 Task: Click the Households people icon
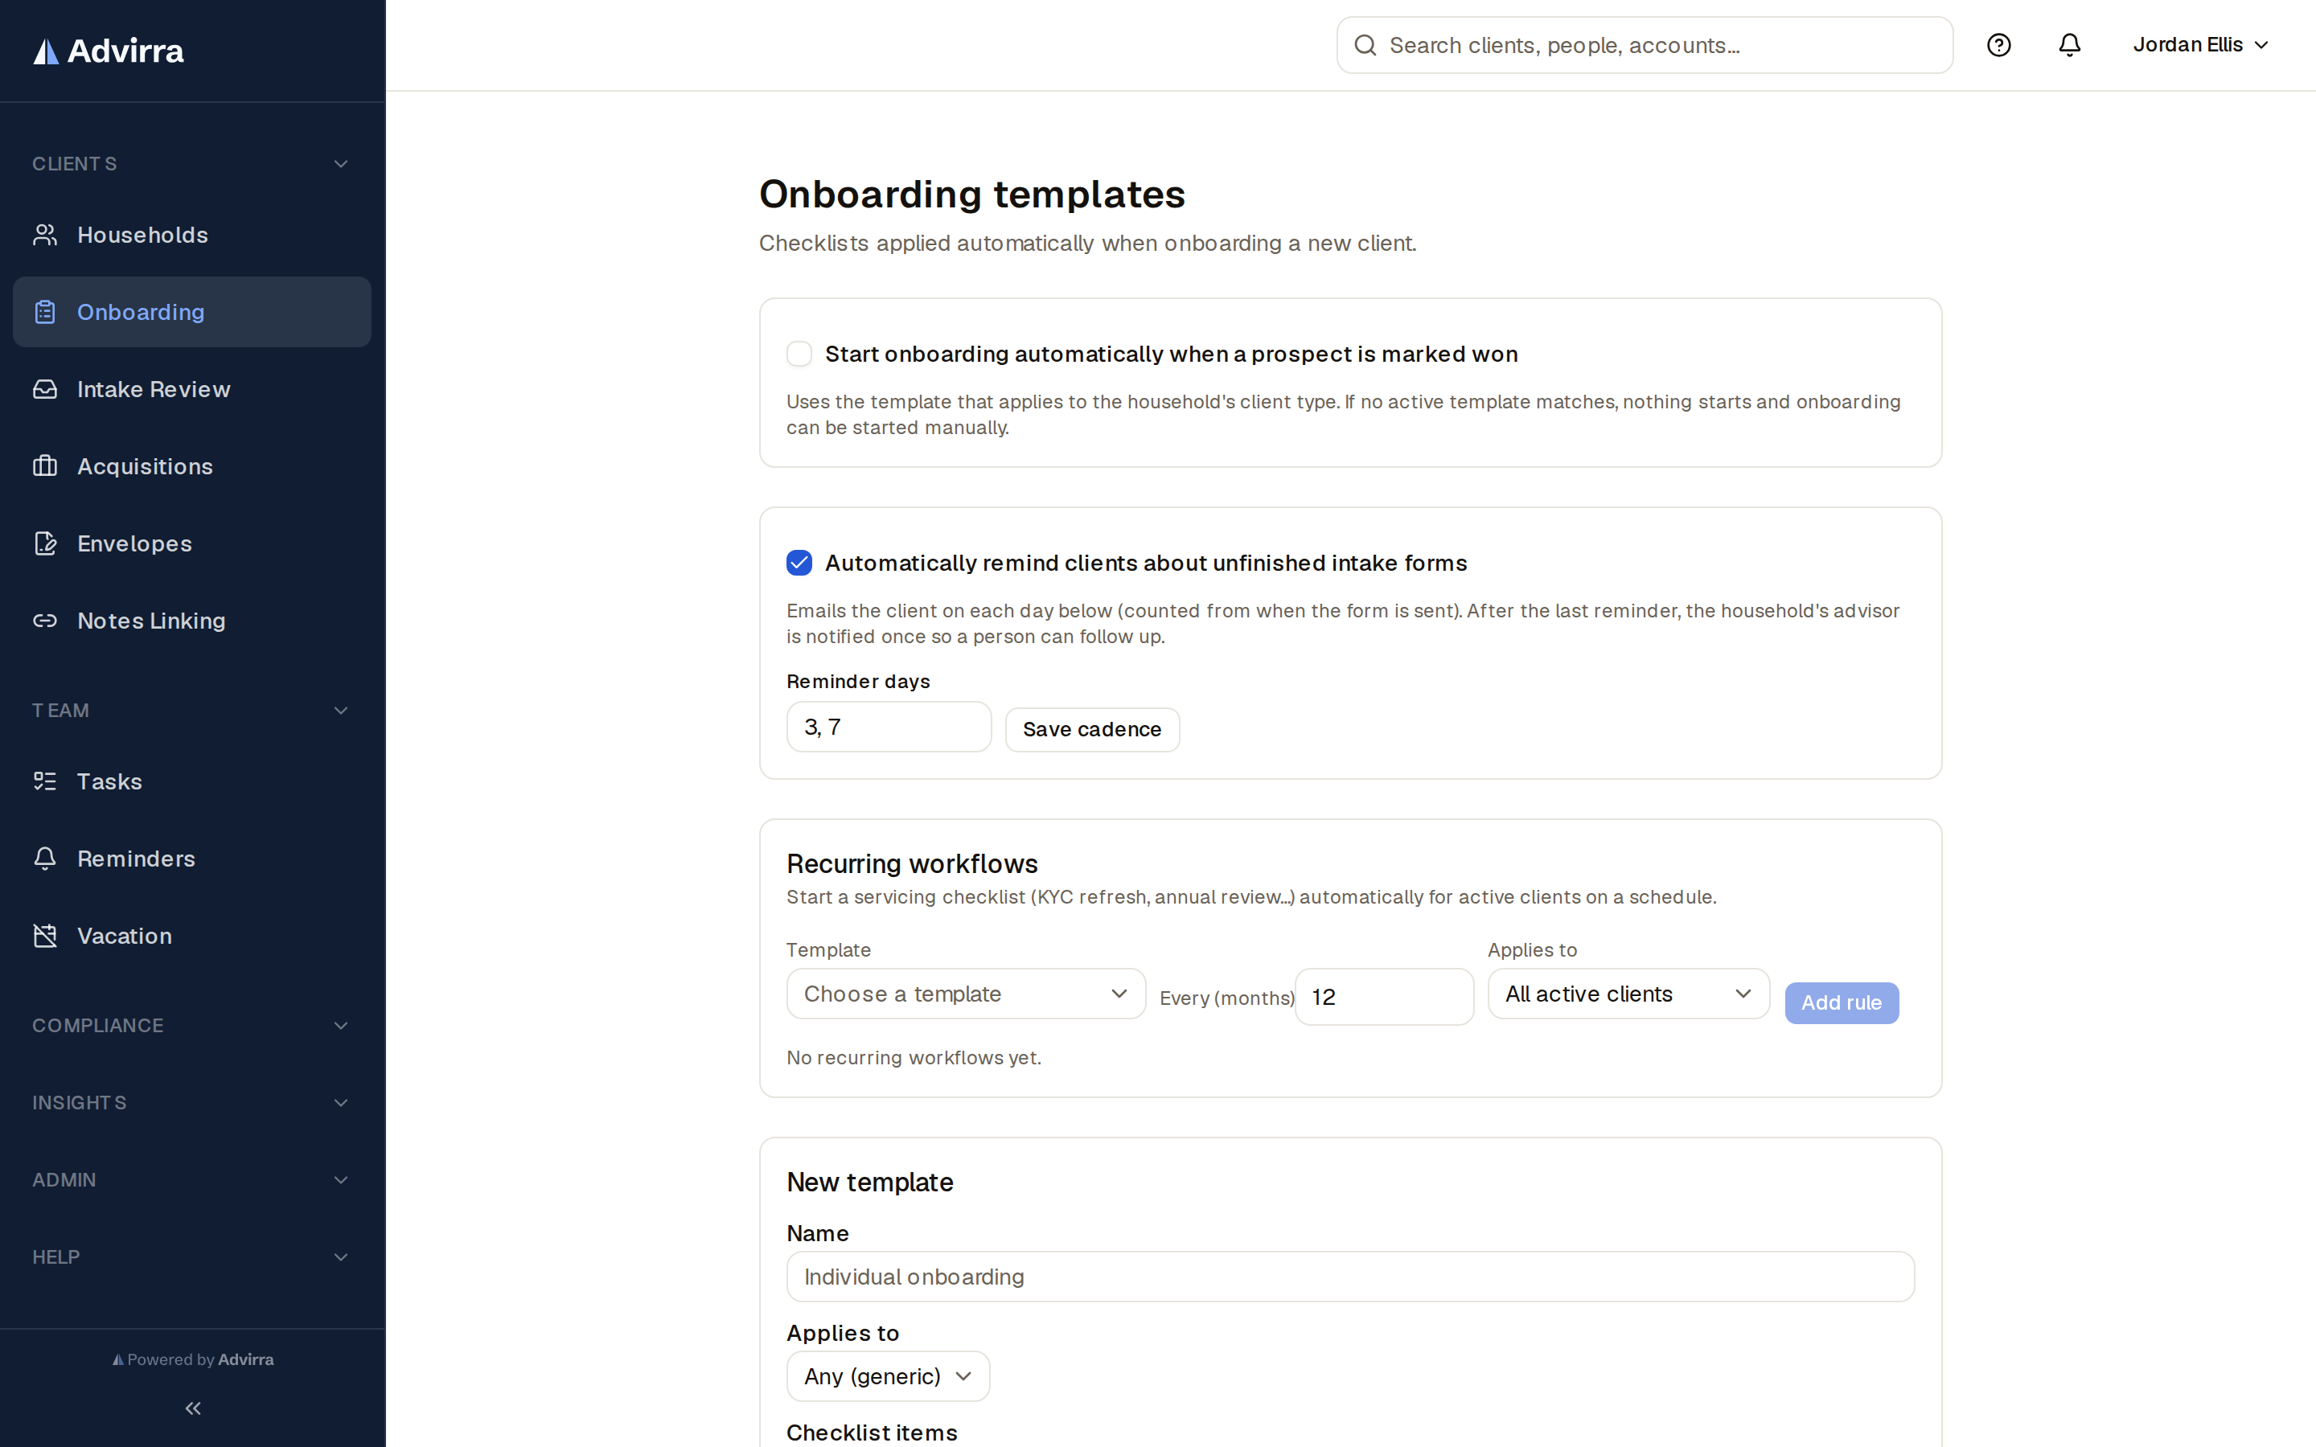(x=45, y=235)
